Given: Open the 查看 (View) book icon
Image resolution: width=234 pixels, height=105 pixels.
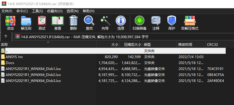Looking at the screenshot, I should (58, 21).
